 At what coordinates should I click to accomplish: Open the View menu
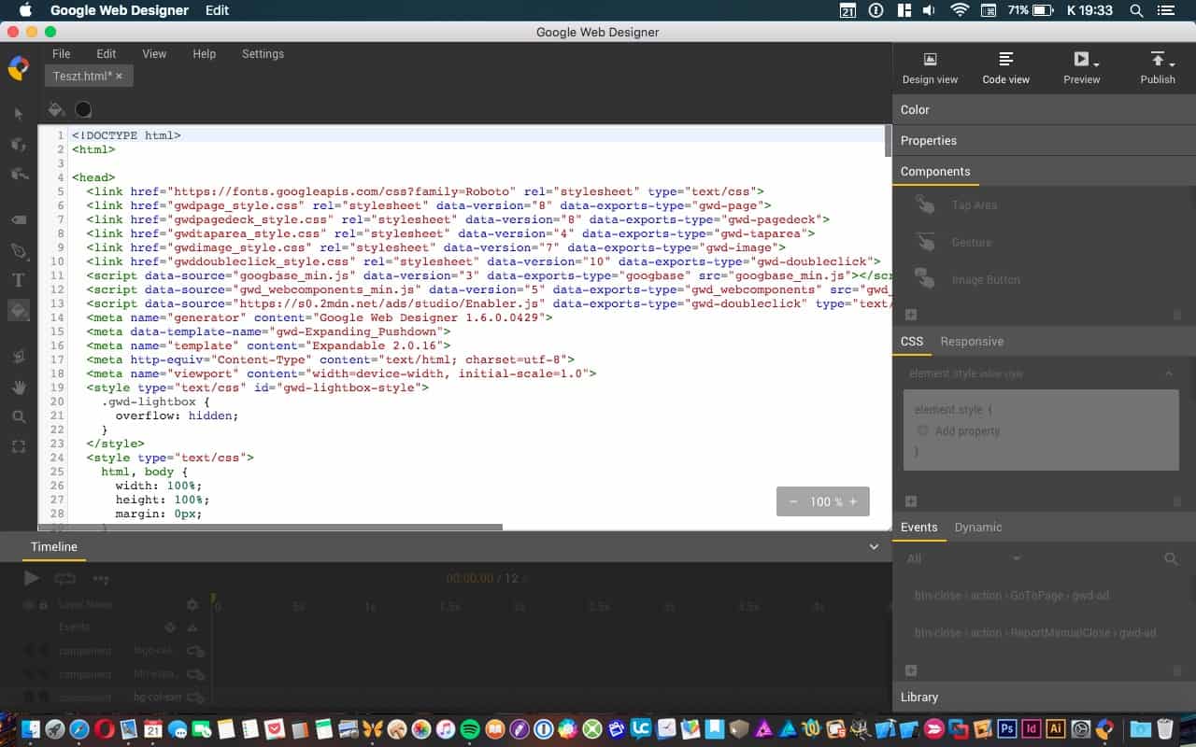[x=154, y=54]
